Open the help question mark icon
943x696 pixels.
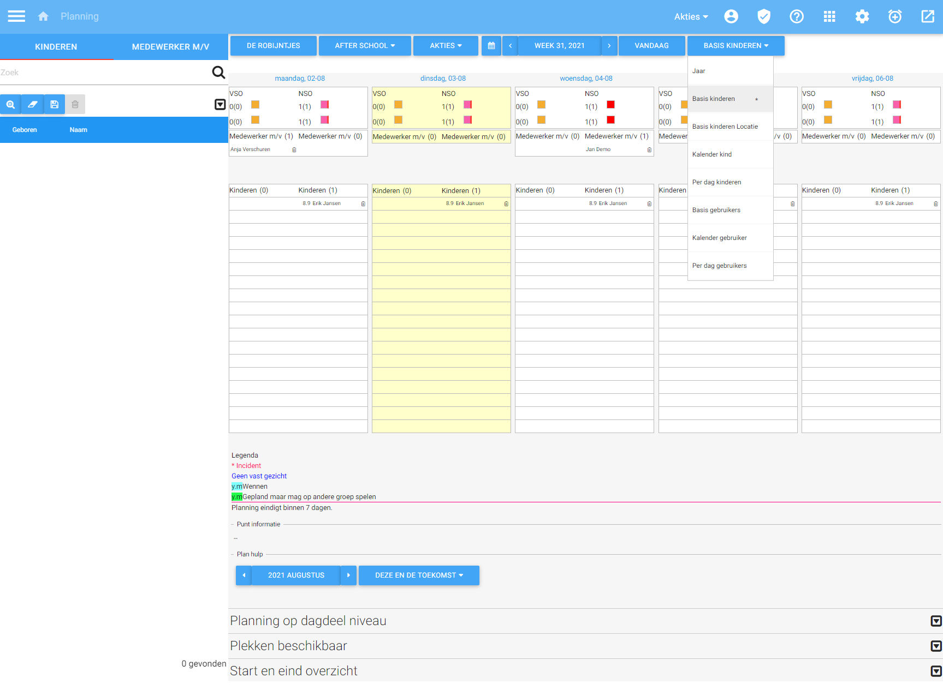796,16
